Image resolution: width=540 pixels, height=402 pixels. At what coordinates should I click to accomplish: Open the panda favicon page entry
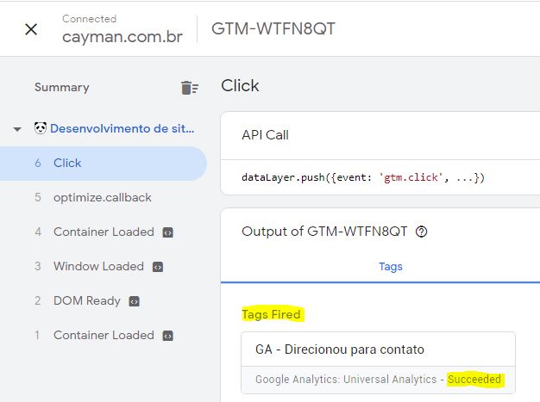[41, 128]
